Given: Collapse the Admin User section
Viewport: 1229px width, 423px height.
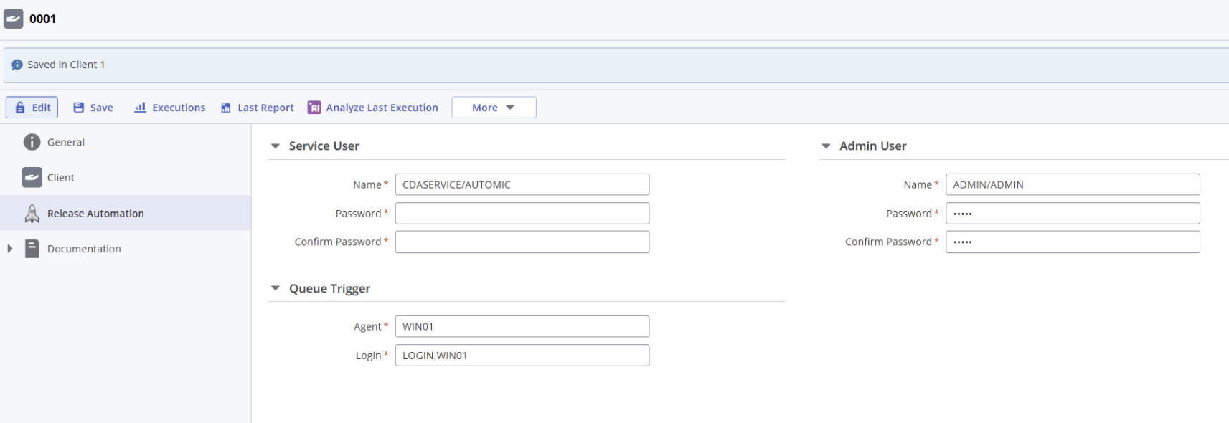Looking at the screenshot, I should click(826, 146).
